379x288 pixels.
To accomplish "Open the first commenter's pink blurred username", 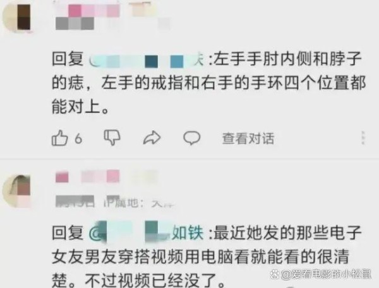I will point(87,11).
